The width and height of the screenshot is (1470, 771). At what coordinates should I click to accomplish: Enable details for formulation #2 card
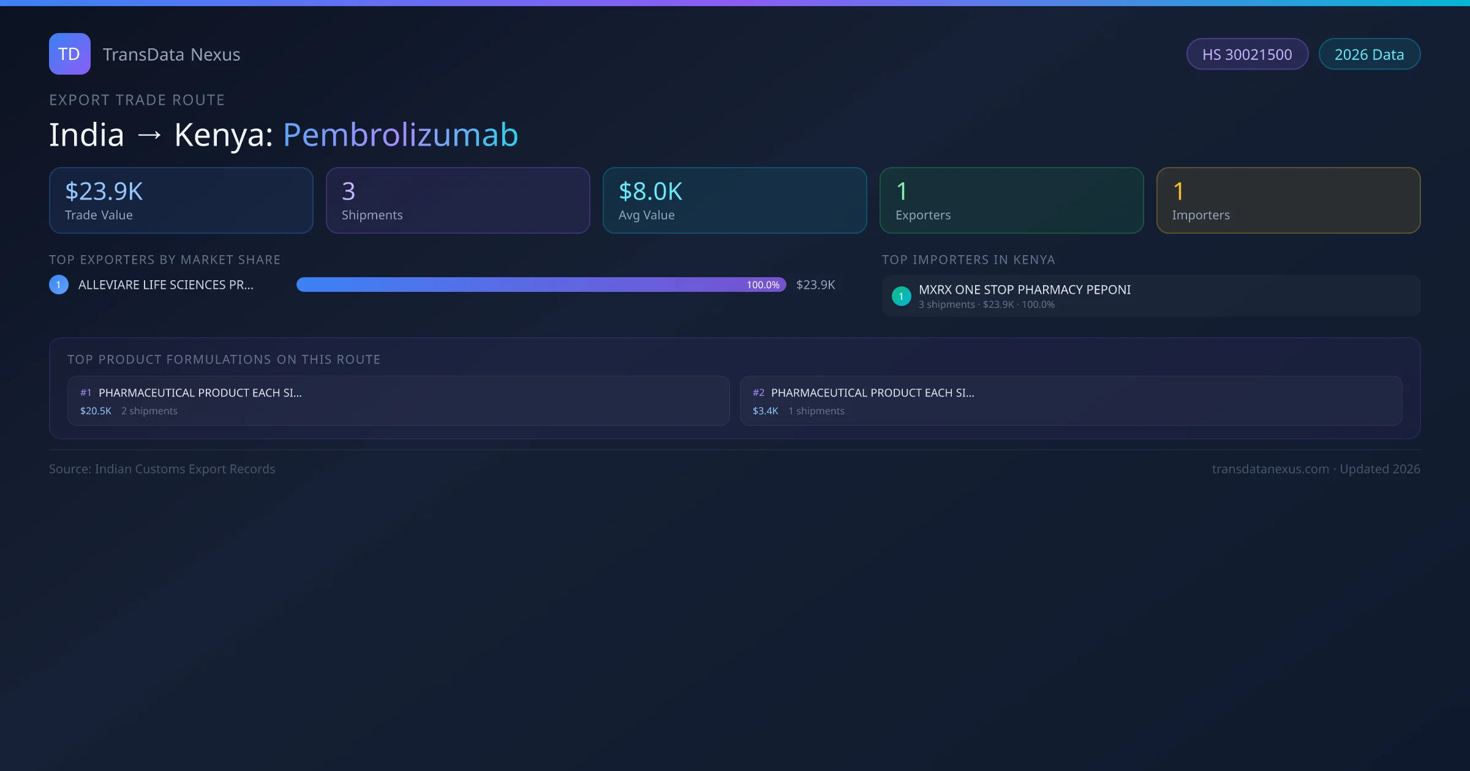point(1071,401)
